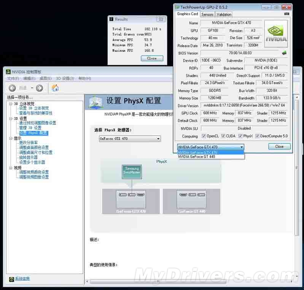Open 调整视频颜色设置 task

pos(34,172)
